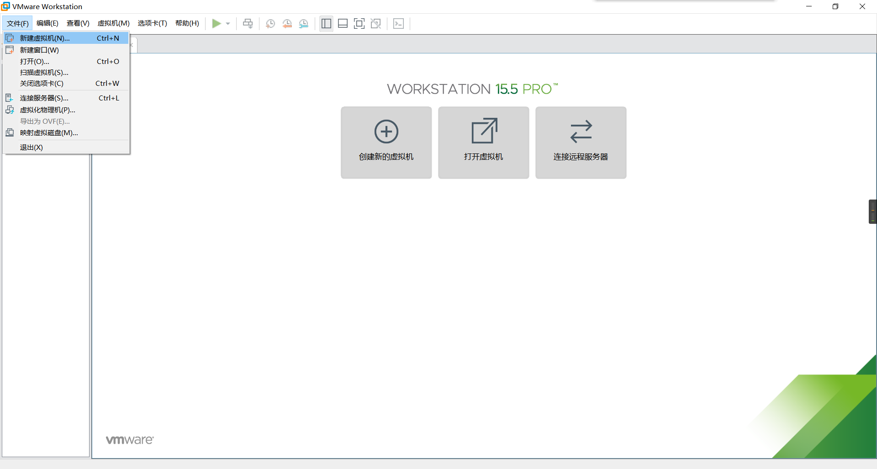Click the 新建虚拟机 menu item icon
The image size is (877, 469).
pos(10,38)
